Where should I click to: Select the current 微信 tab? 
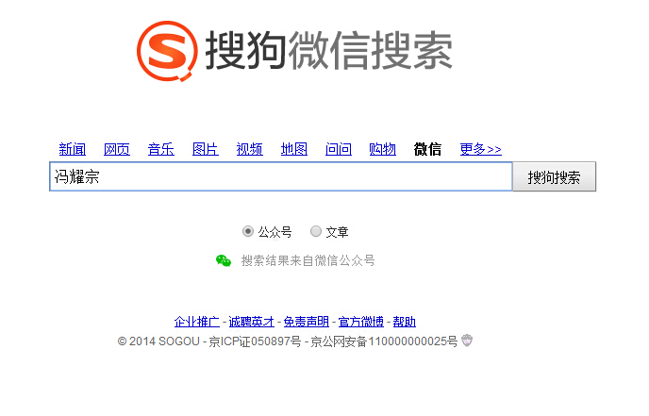coord(427,149)
